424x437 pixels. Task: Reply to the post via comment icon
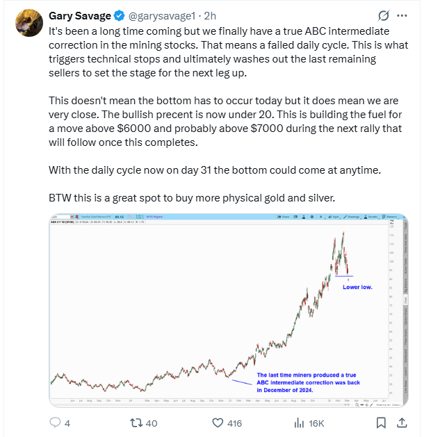pyautogui.click(x=57, y=422)
